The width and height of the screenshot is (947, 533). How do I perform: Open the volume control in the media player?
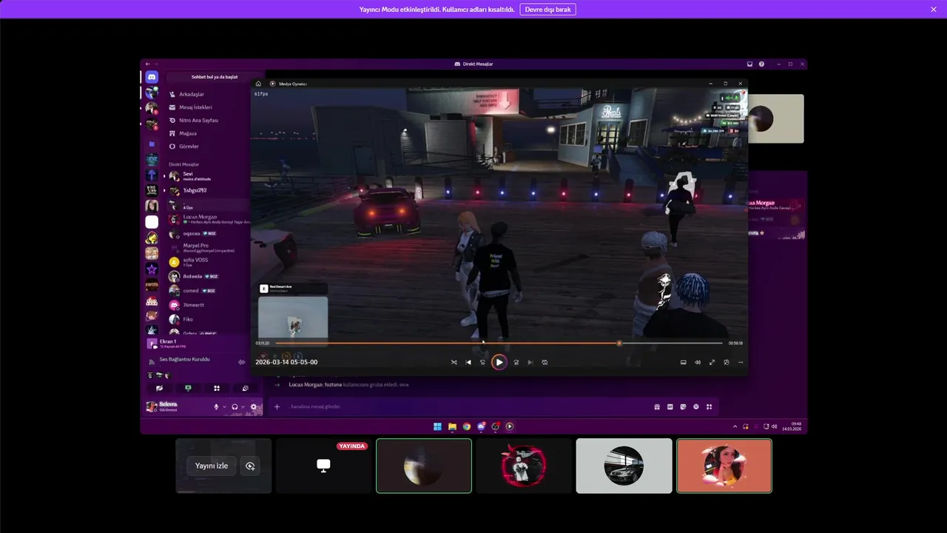[x=698, y=362]
